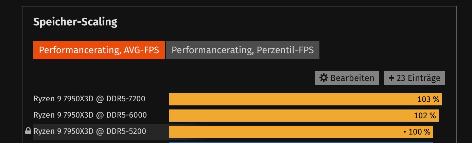Select the Ryzen 9 7950X3D @ DDR5-5200 label
The height and width of the screenshot is (143, 472).
tap(90, 131)
